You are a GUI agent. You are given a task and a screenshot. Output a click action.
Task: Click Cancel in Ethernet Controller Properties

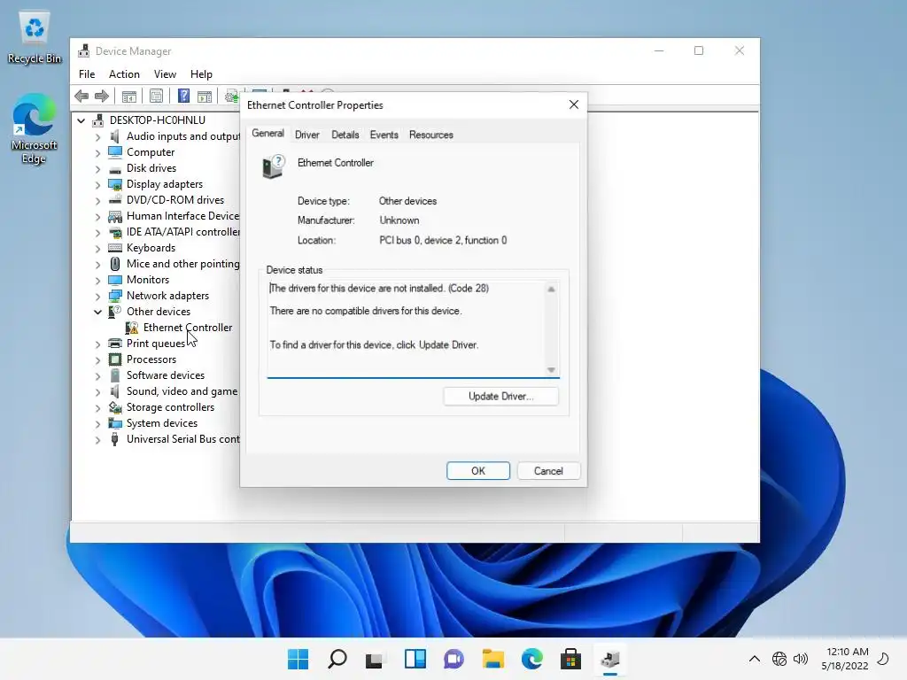[547, 471]
